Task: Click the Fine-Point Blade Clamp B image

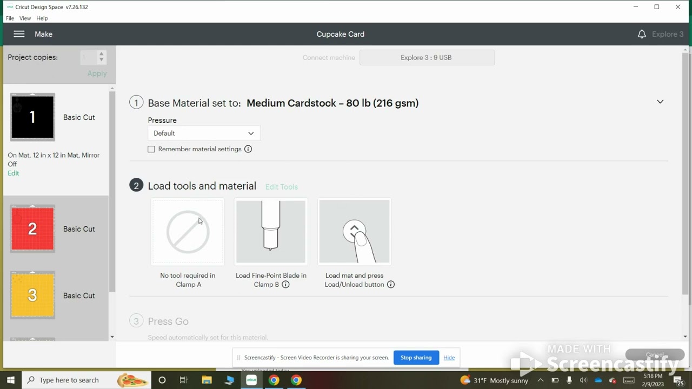Action: point(271,232)
